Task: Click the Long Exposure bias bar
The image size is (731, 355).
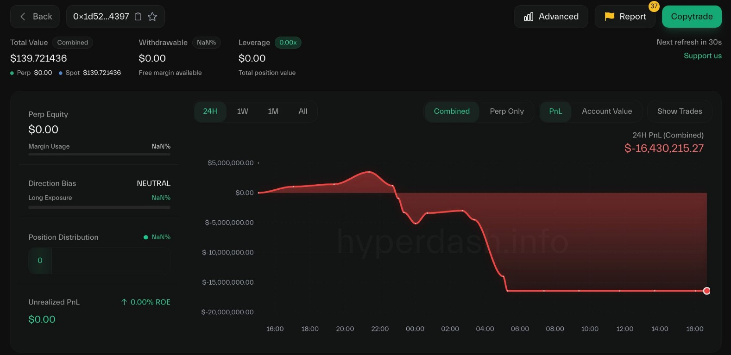Action: click(x=99, y=207)
